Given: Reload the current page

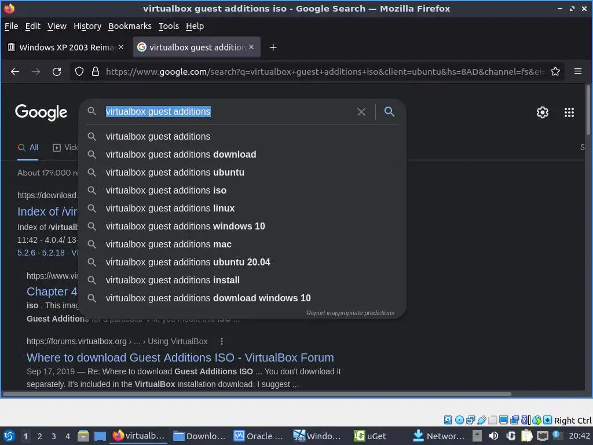Looking at the screenshot, I should click(57, 71).
